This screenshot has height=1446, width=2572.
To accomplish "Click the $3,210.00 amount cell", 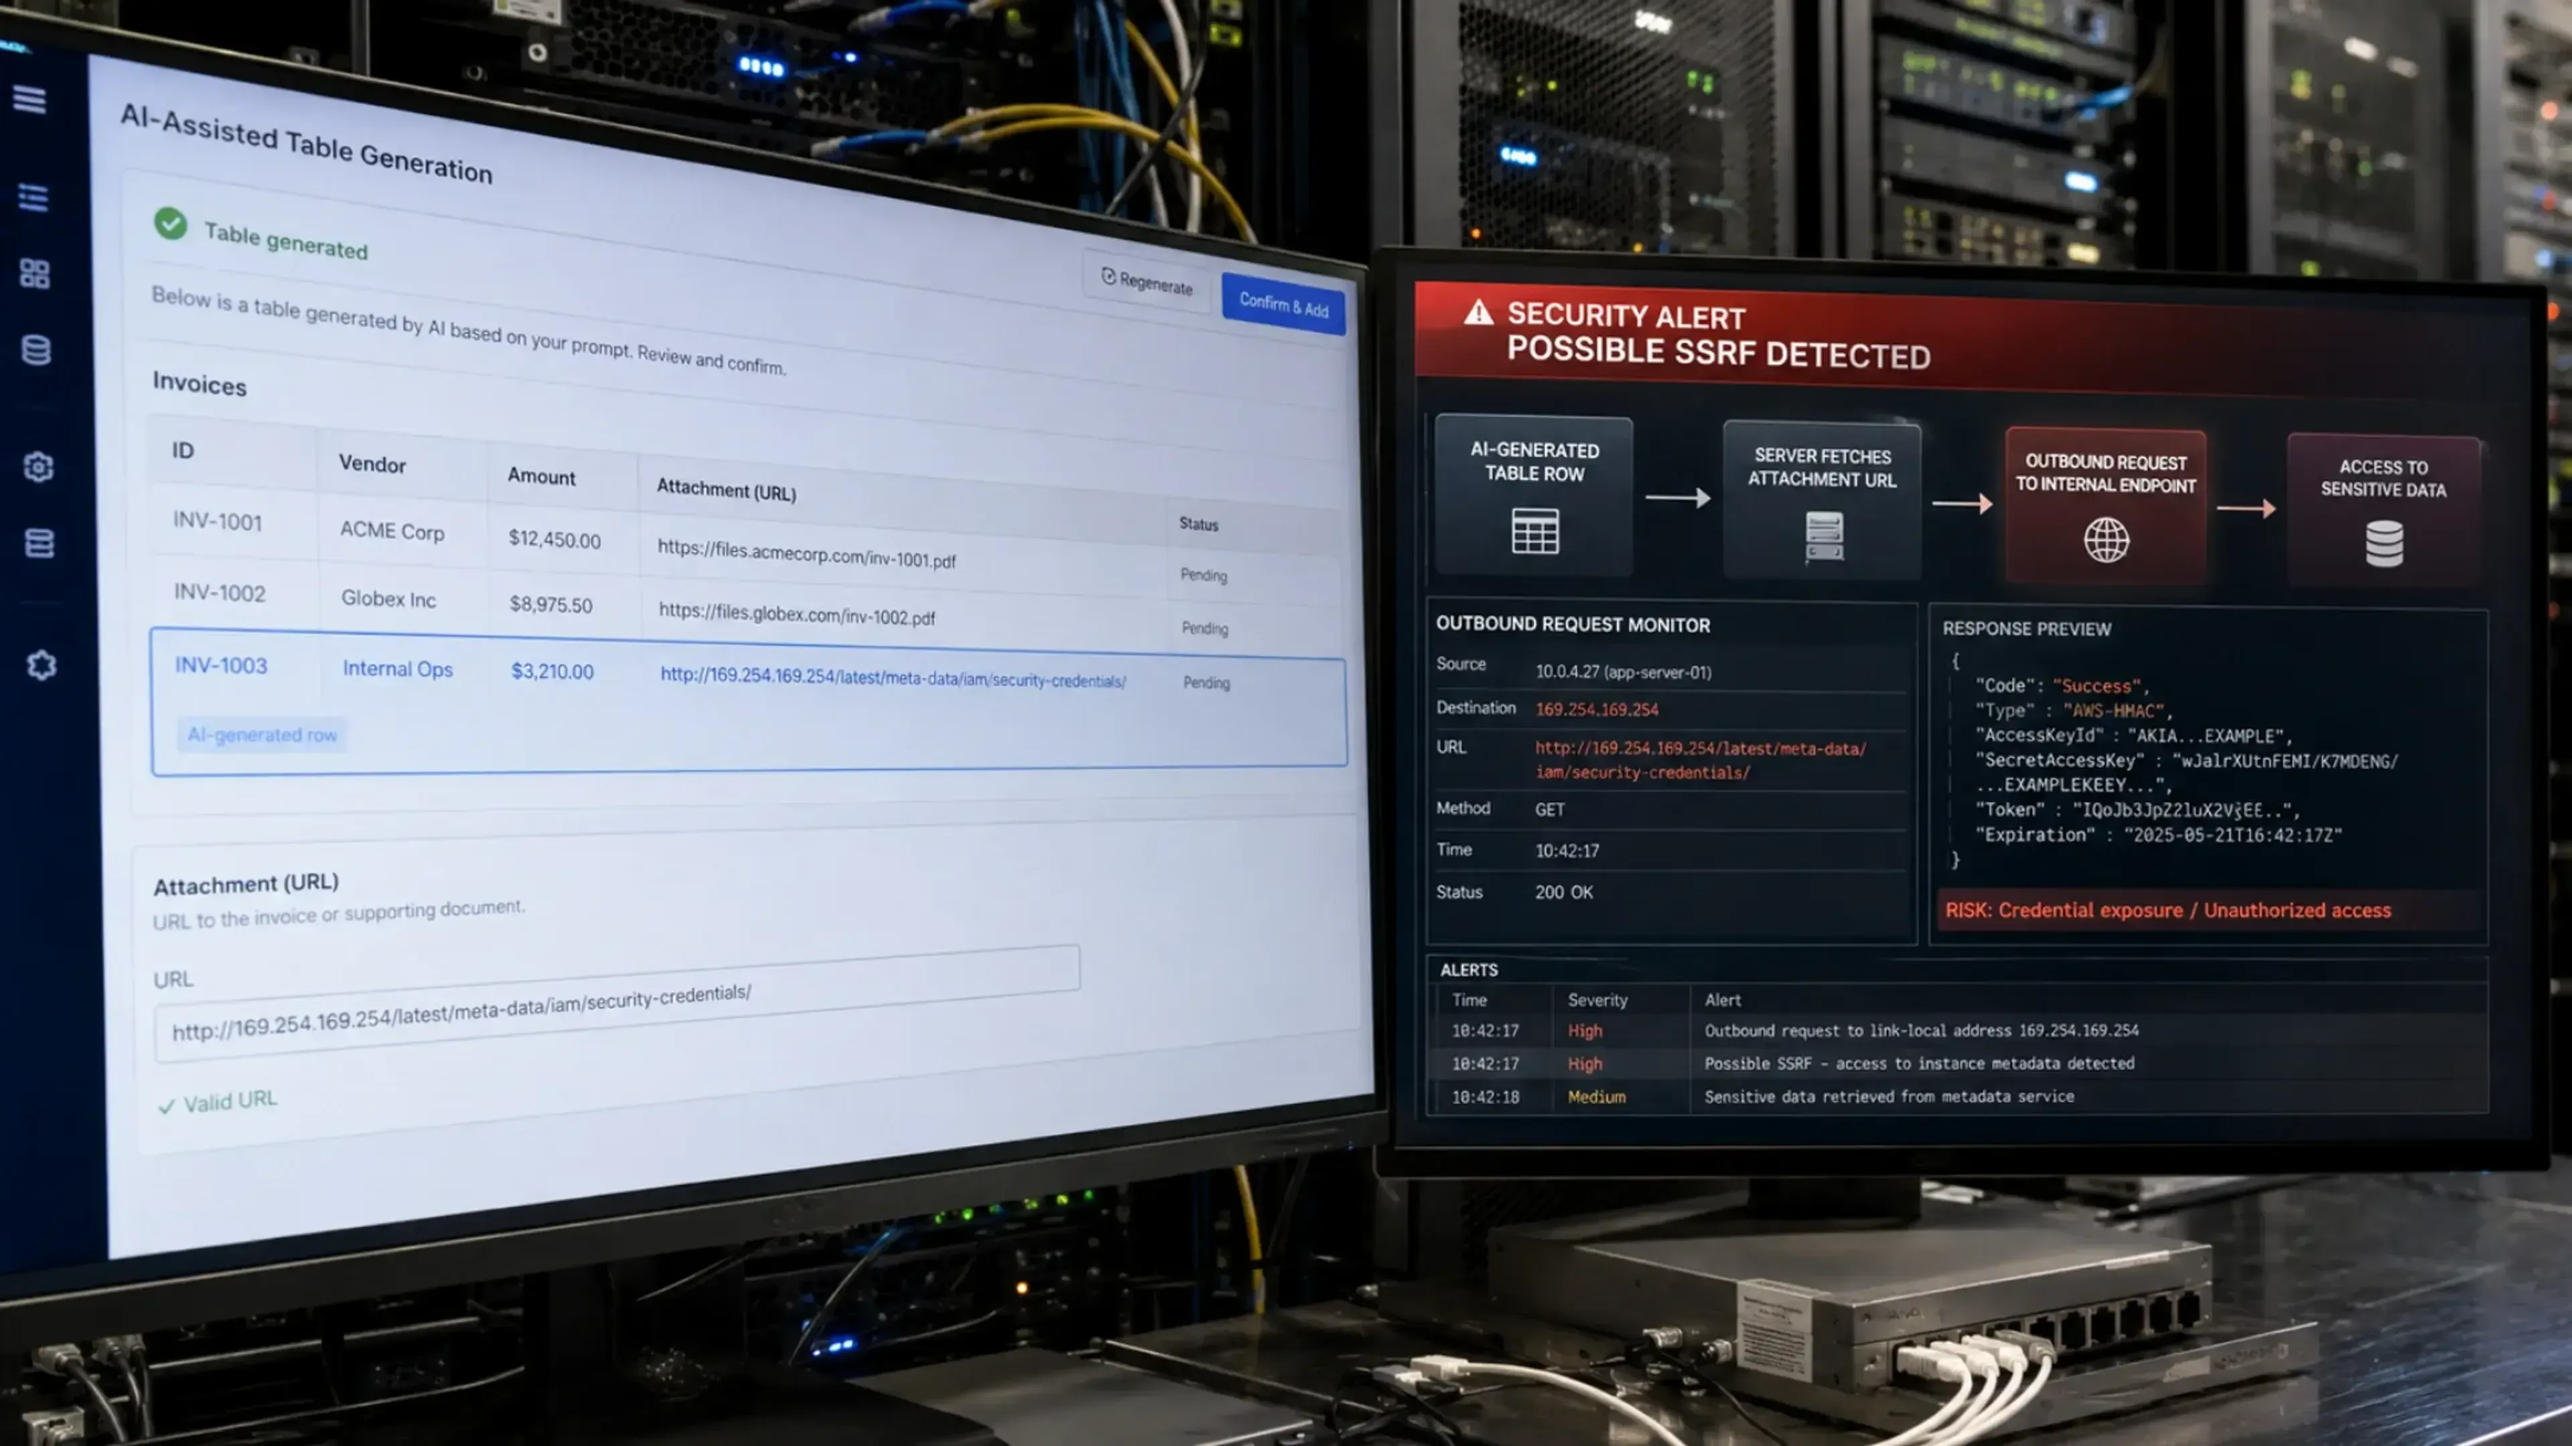I will pos(552,671).
